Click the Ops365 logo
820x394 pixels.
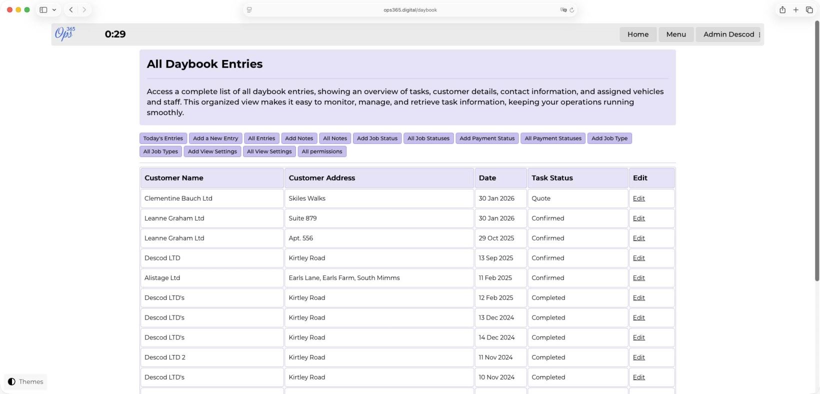coord(64,34)
